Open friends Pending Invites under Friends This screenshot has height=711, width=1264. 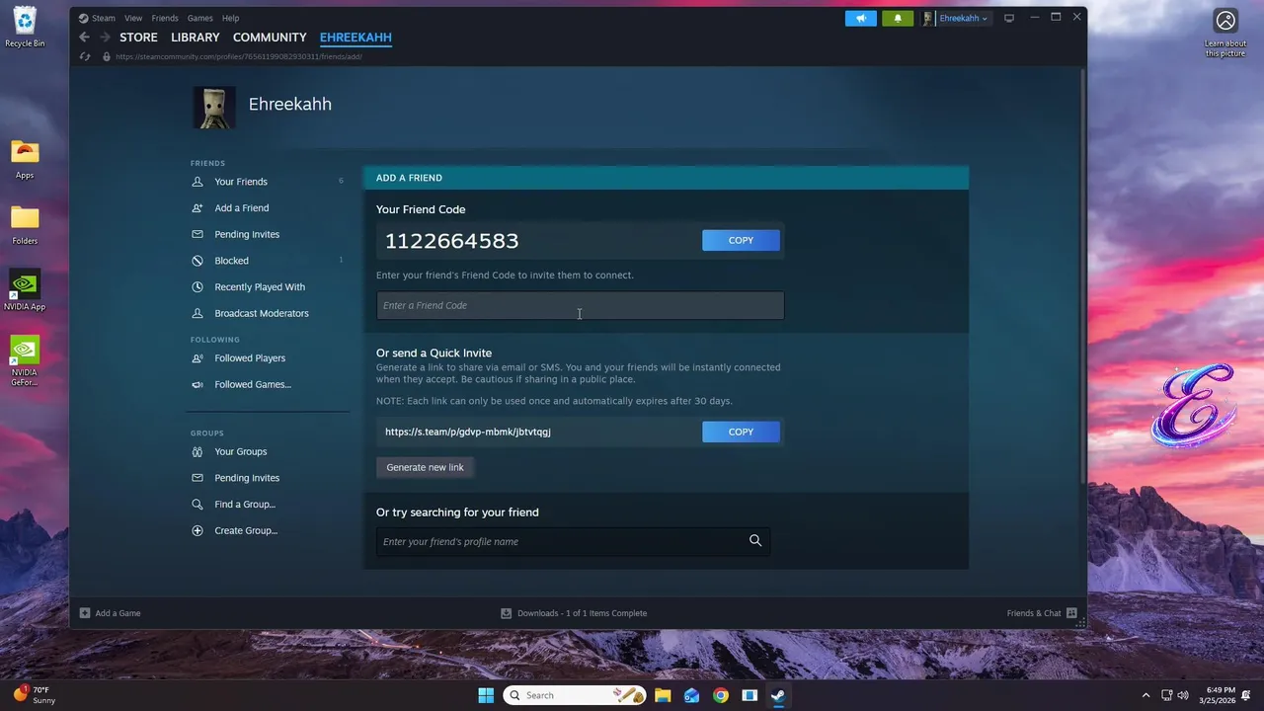pyautogui.click(x=247, y=234)
